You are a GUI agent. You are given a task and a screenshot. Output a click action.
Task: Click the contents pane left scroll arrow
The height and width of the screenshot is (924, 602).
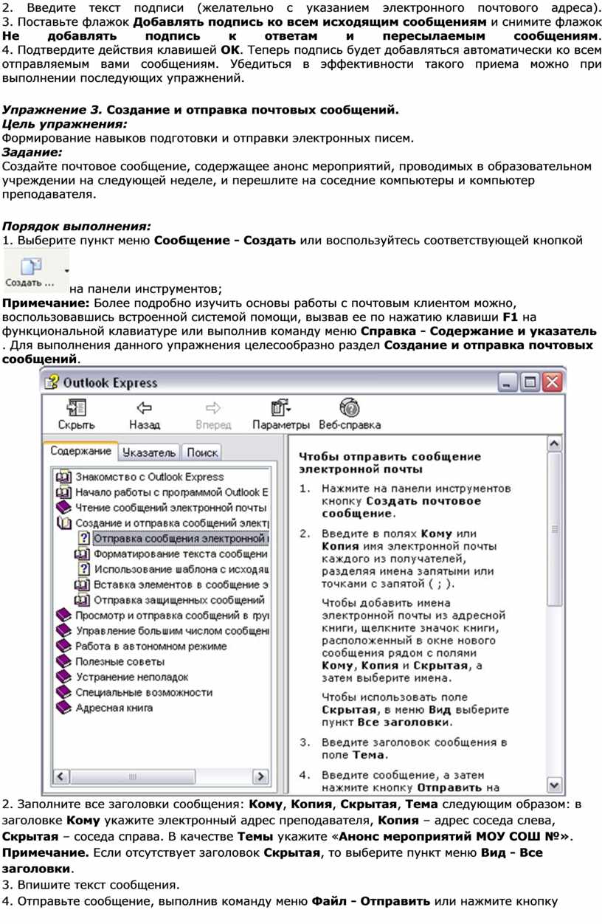pyautogui.click(x=62, y=776)
